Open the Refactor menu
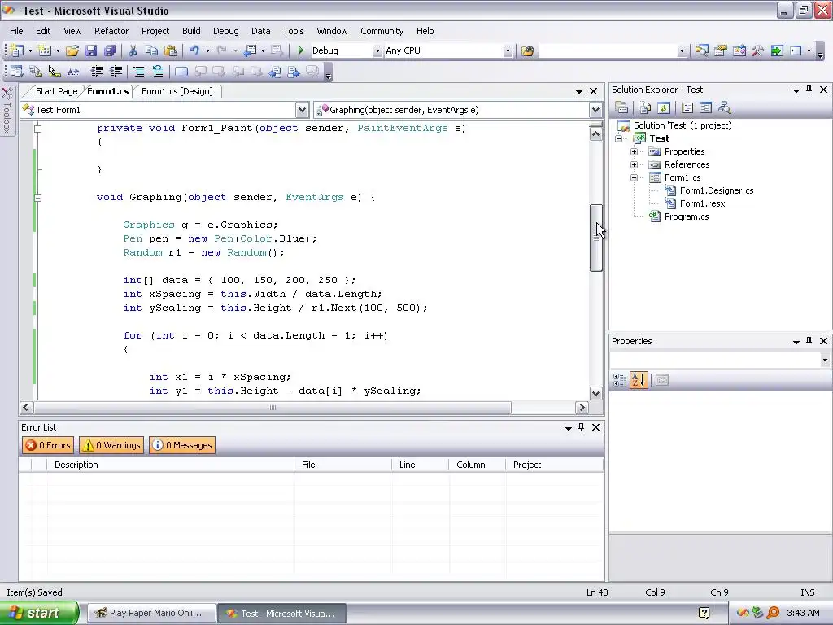 click(111, 31)
